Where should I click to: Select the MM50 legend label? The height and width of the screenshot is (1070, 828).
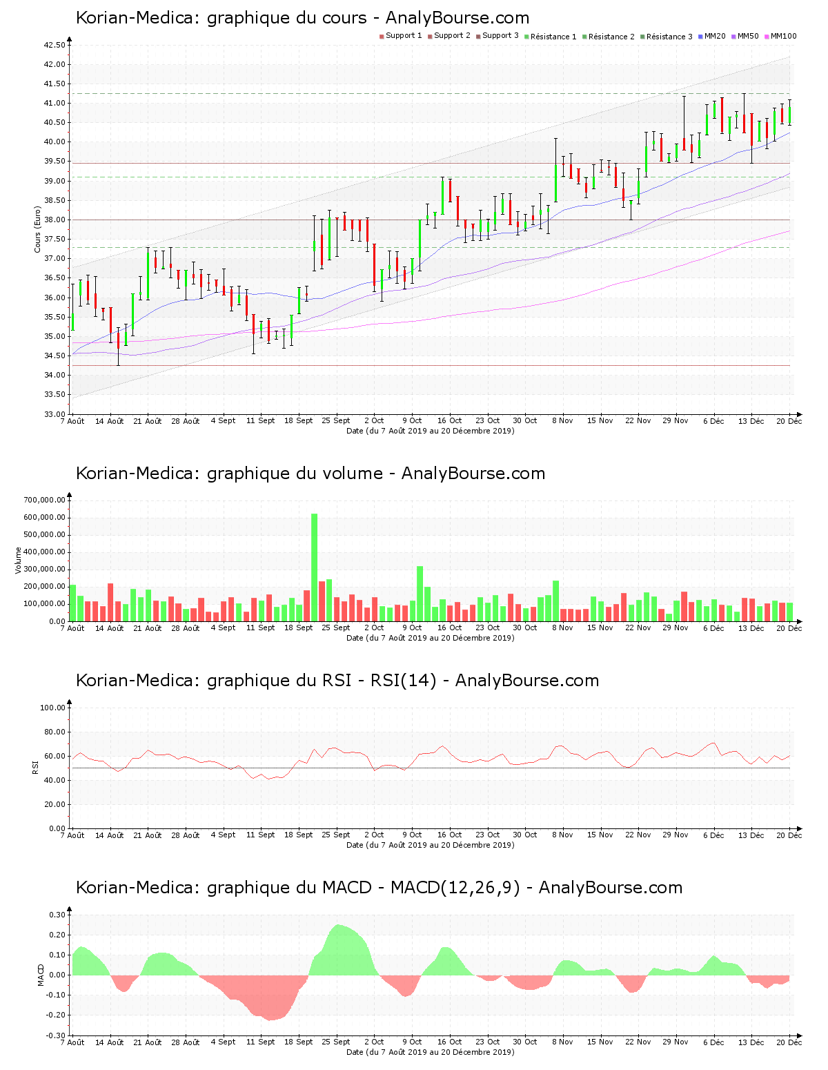point(748,36)
